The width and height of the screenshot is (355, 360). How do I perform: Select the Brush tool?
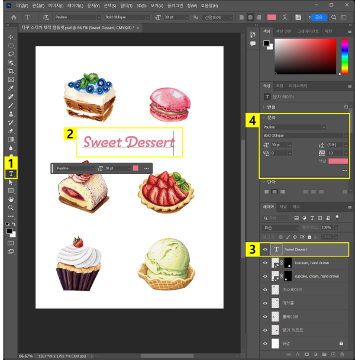pyautogui.click(x=11, y=105)
